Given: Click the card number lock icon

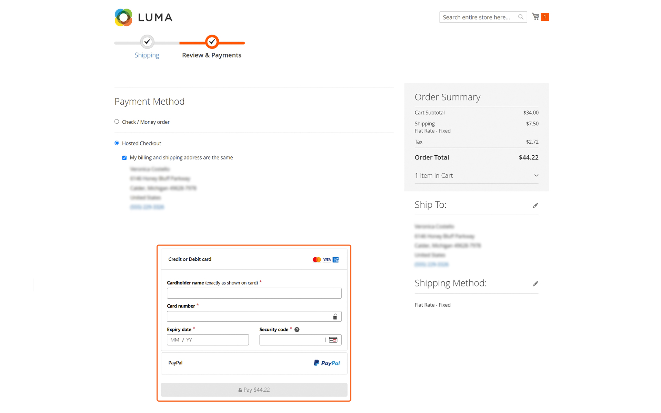Looking at the screenshot, I should tap(335, 317).
